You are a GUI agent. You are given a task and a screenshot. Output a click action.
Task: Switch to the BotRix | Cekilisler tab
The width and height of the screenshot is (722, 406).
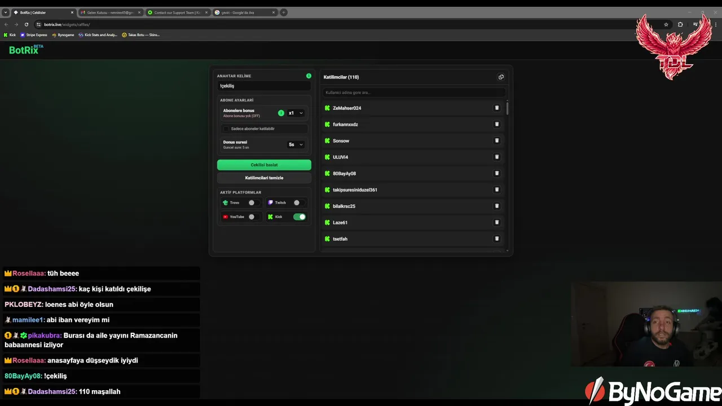coord(43,12)
